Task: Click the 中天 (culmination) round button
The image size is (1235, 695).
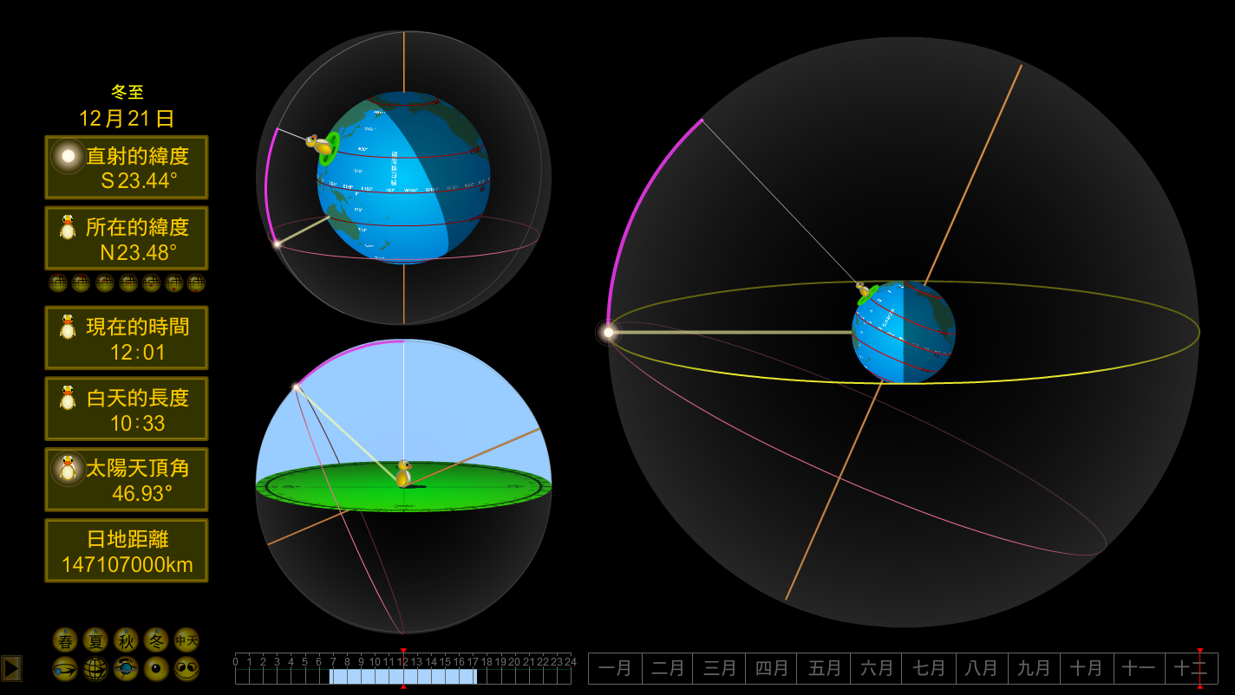Action: pos(186,640)
